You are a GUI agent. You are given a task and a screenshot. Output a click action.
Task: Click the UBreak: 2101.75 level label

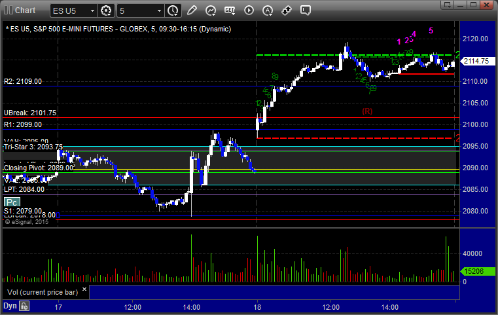tap(30, 113)
